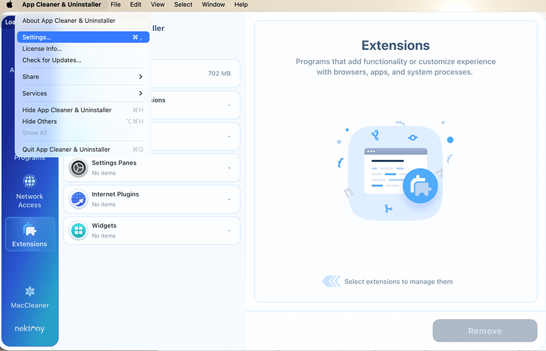The image size is (546, 351).
Task: Select the Internet Plugins row label
Action: 115,194
